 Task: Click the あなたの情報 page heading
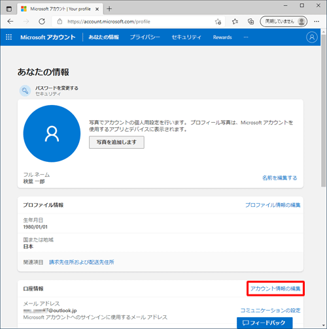[x=43, y=72]
